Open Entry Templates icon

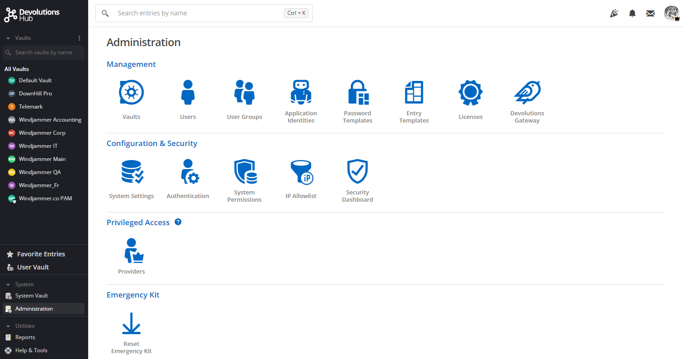[414, 93]
